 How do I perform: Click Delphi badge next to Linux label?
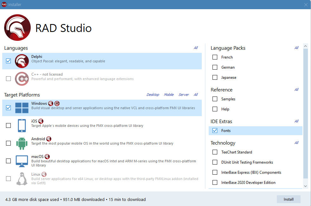[x=44, y=174]
